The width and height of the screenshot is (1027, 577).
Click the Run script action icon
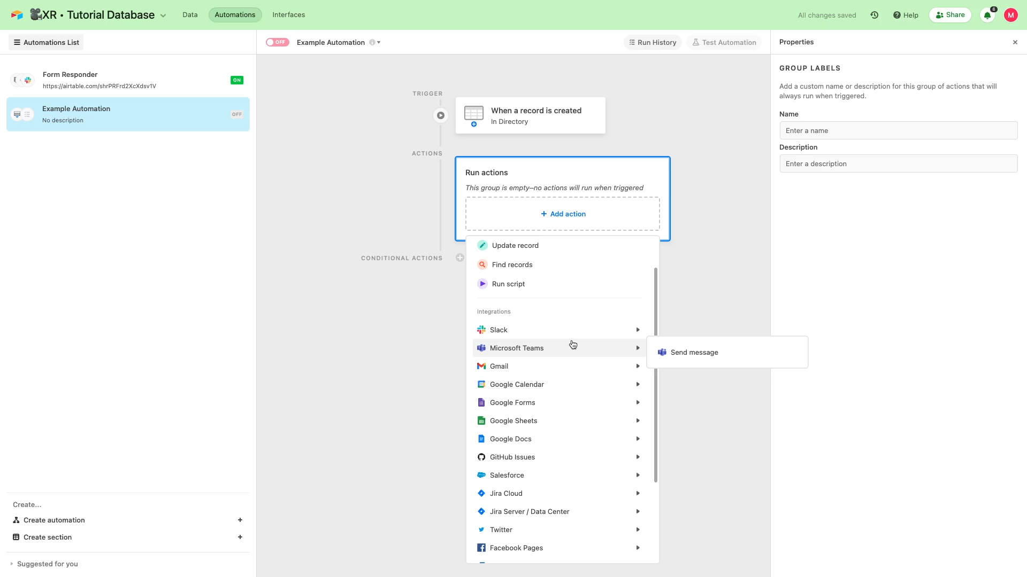482,284
